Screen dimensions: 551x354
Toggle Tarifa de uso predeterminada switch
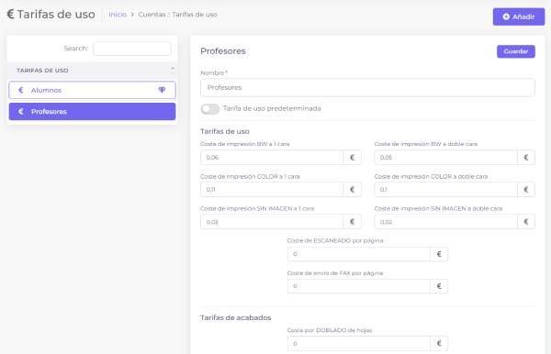click(209, 109)
